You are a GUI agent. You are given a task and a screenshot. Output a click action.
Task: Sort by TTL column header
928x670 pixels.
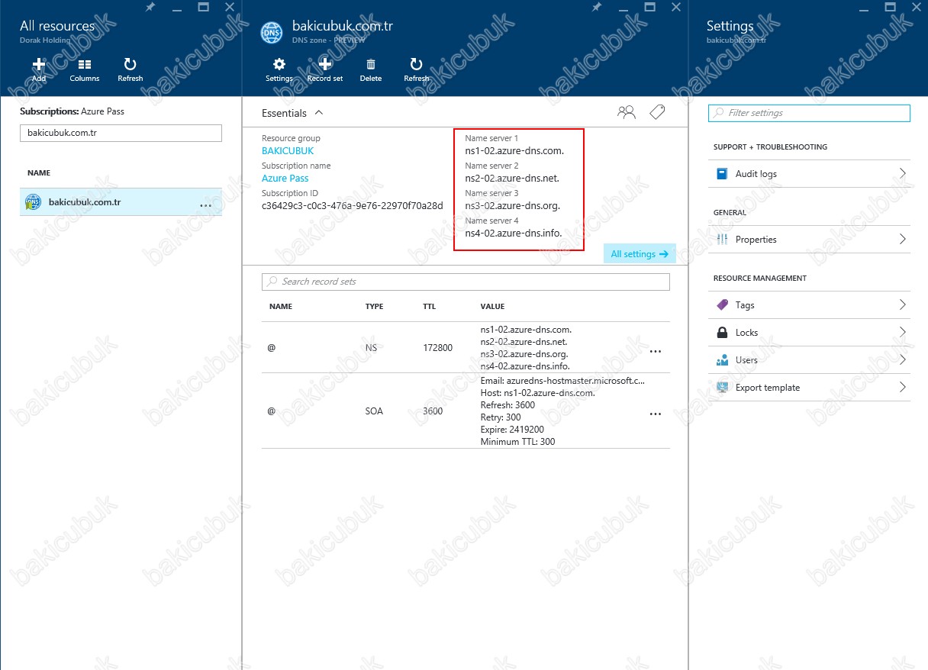(430, 307)
